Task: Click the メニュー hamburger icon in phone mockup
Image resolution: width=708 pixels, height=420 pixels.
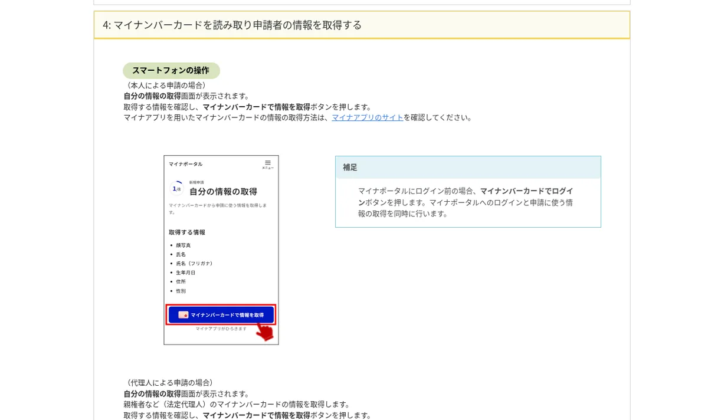Action: (x=268, y=165)
